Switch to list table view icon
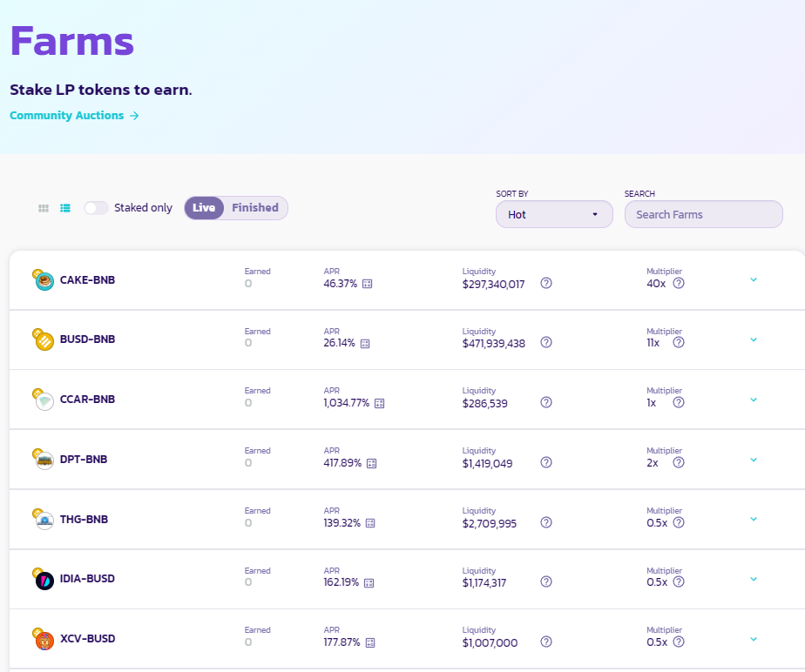 point(65,208)
